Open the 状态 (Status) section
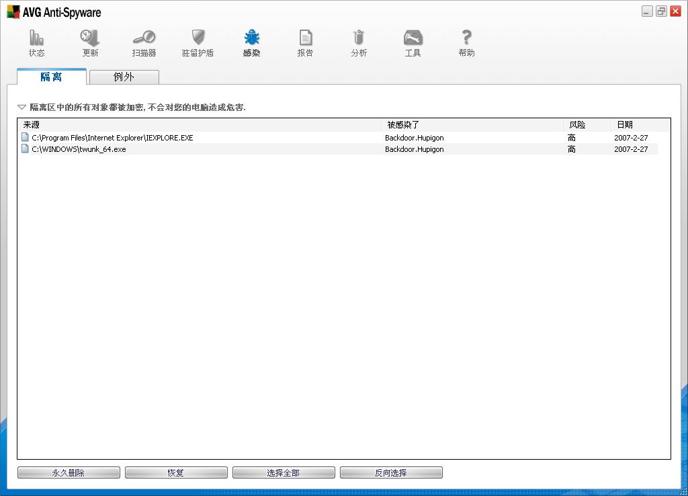Screen dimensions: 688x496 click(x=36, y=43)
